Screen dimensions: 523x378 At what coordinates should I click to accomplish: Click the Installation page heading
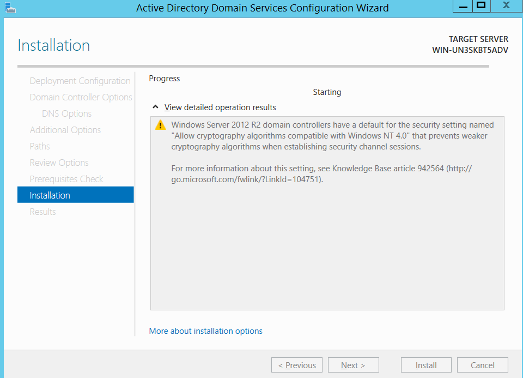54,45
